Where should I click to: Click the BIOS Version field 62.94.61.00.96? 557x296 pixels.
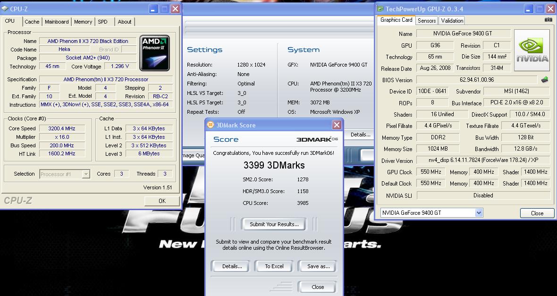pyautogui.click(x=477, y=80)
